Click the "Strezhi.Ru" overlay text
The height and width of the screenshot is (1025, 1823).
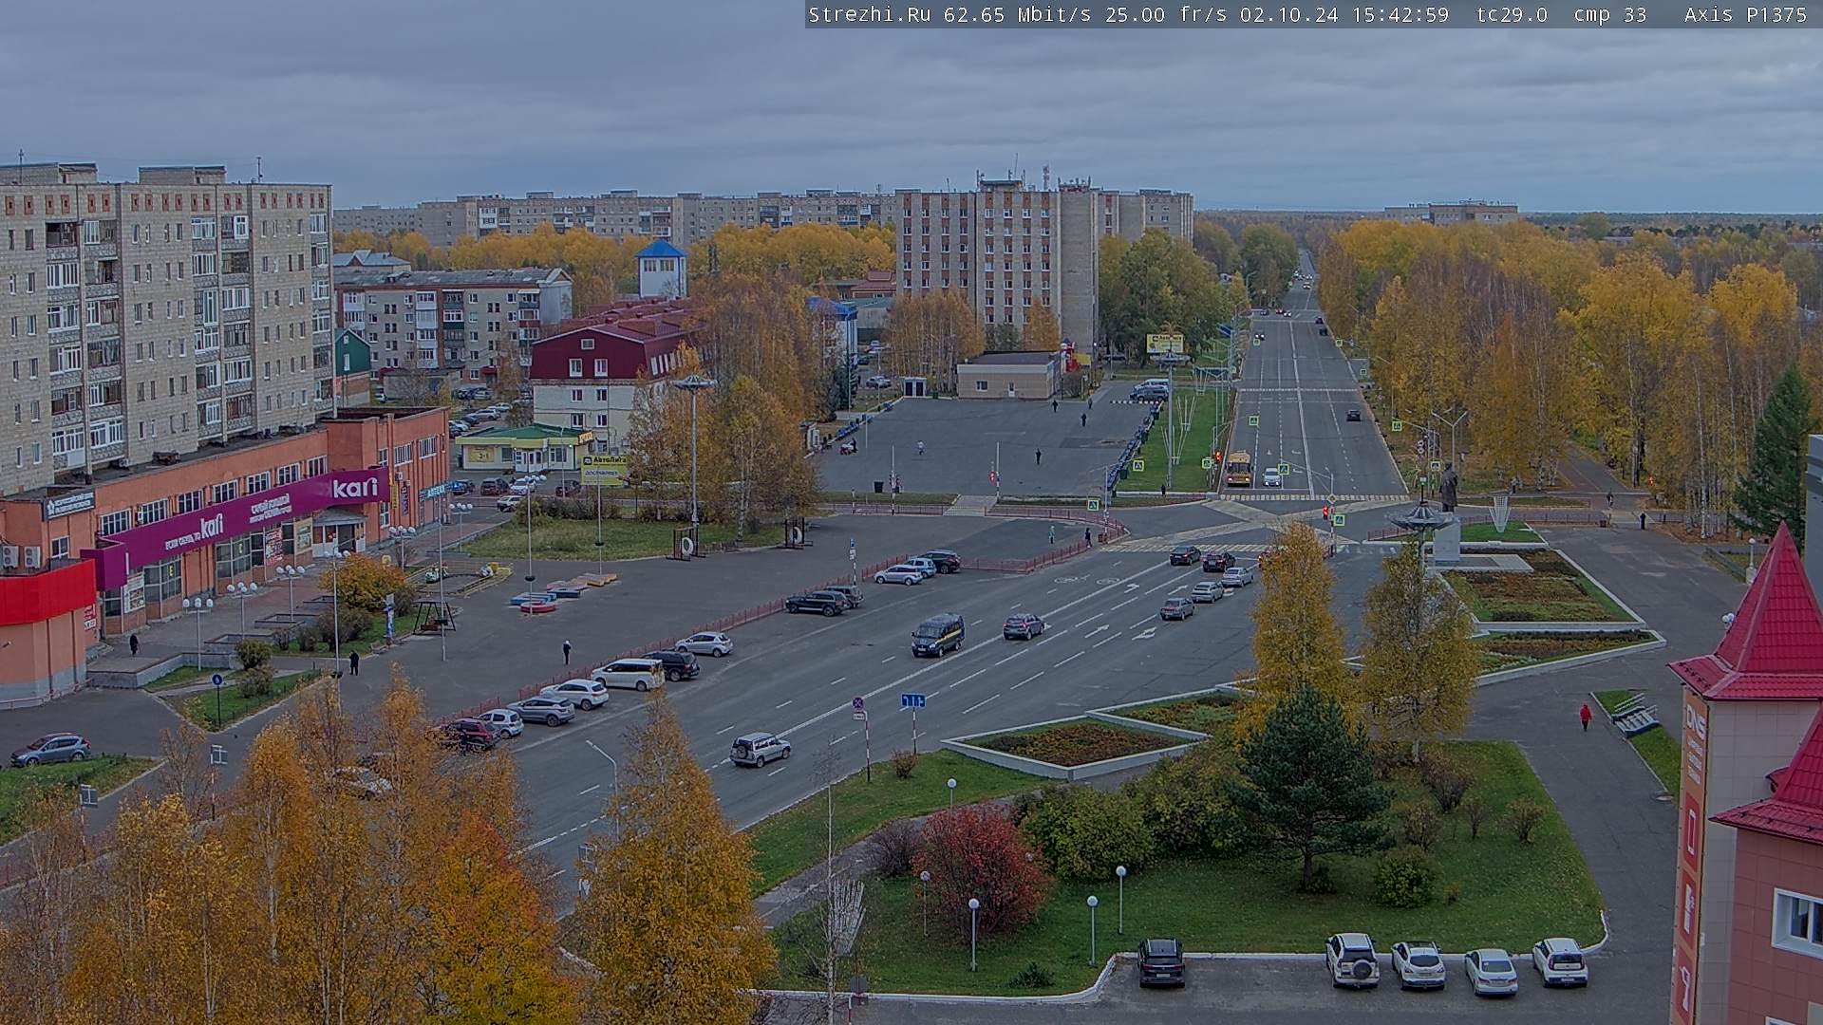(870, 14)
